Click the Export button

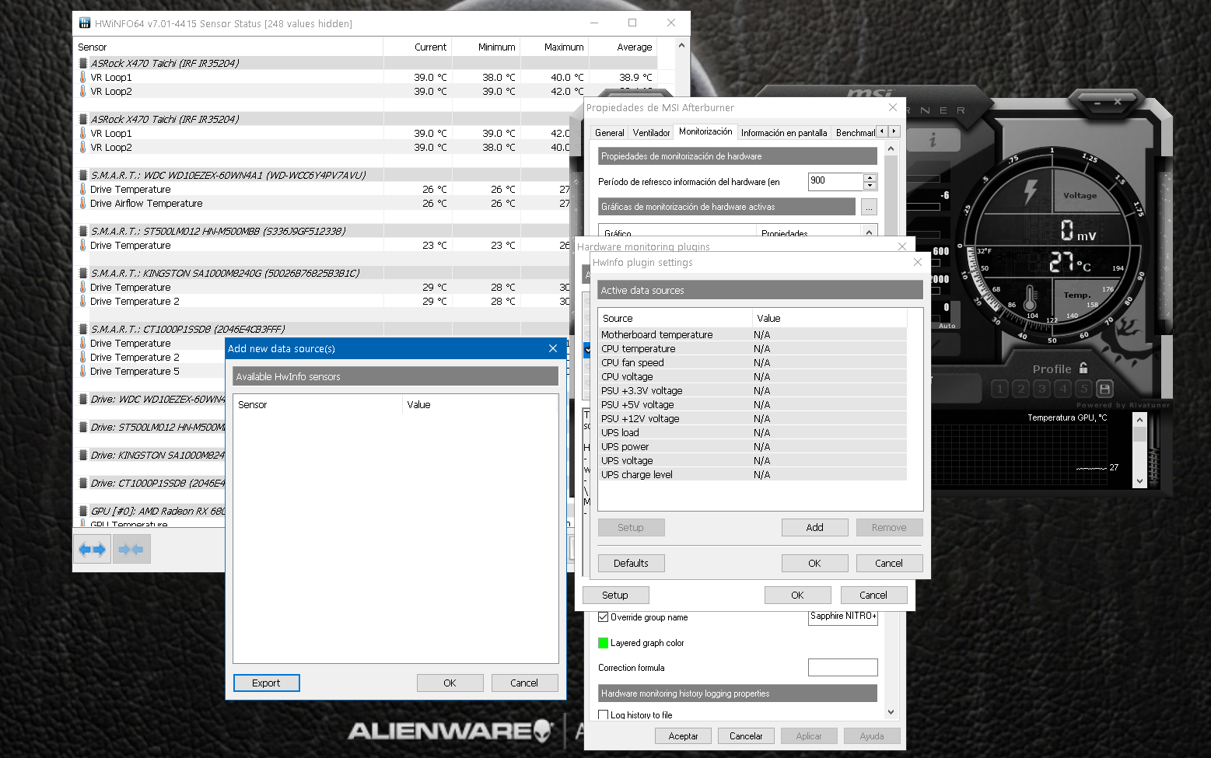tap(267, 683)
